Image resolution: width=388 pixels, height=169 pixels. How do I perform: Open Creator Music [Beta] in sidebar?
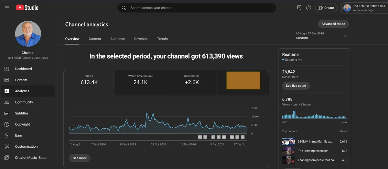coord(30,158)
